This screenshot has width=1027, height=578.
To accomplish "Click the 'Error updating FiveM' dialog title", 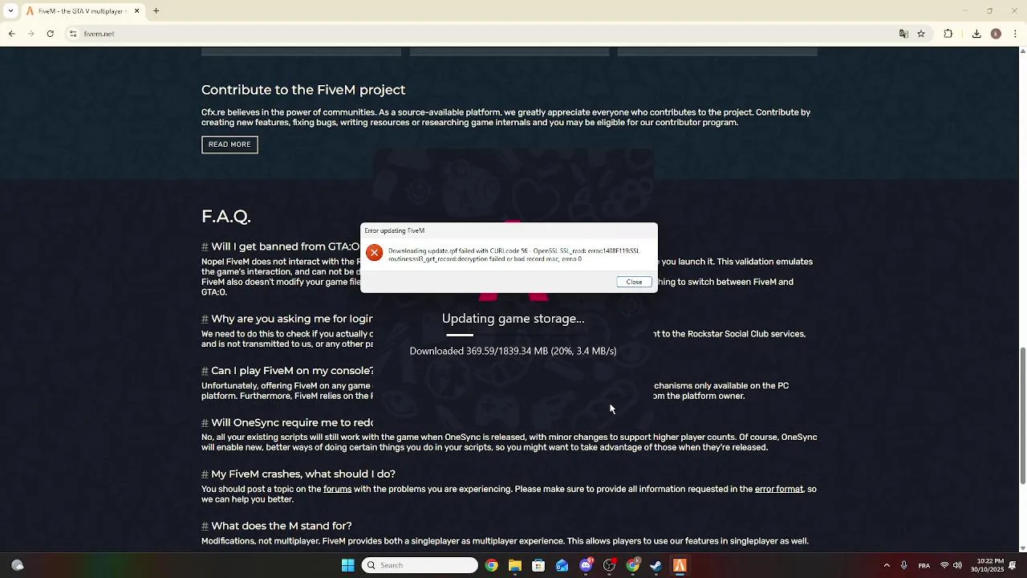I will point(395,230).
